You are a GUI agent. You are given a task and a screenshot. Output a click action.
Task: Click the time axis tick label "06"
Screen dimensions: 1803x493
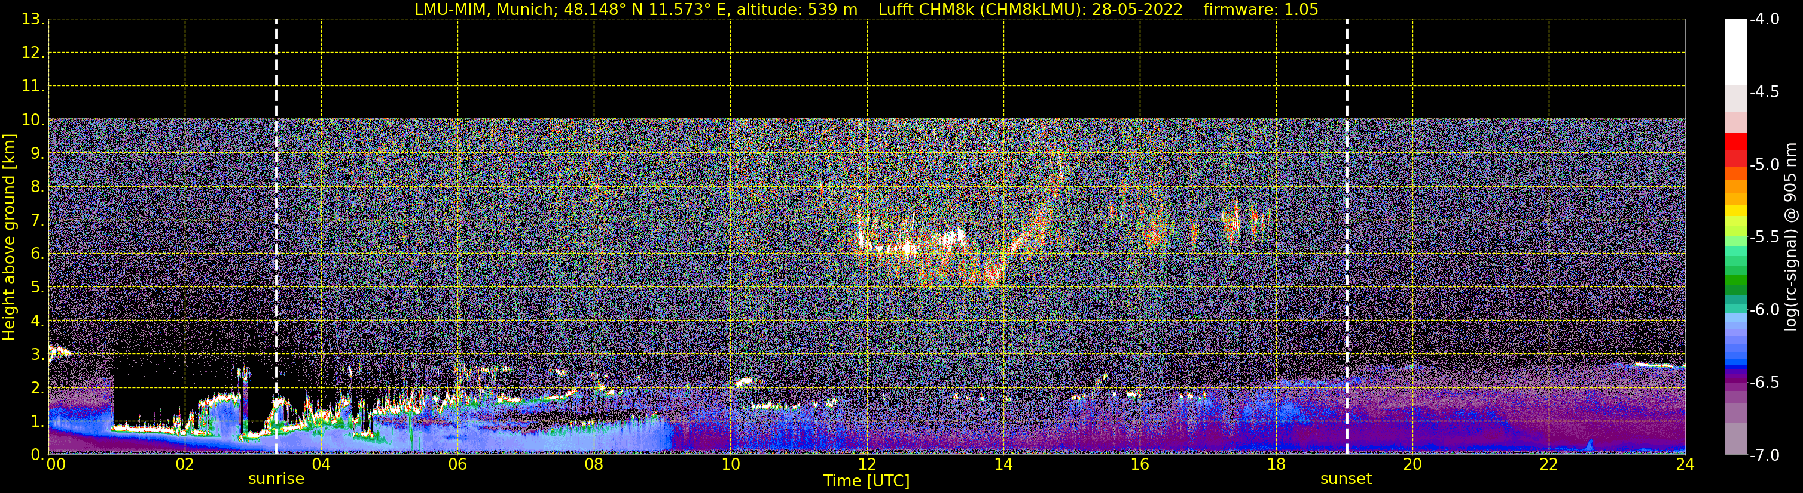(457, 464)
